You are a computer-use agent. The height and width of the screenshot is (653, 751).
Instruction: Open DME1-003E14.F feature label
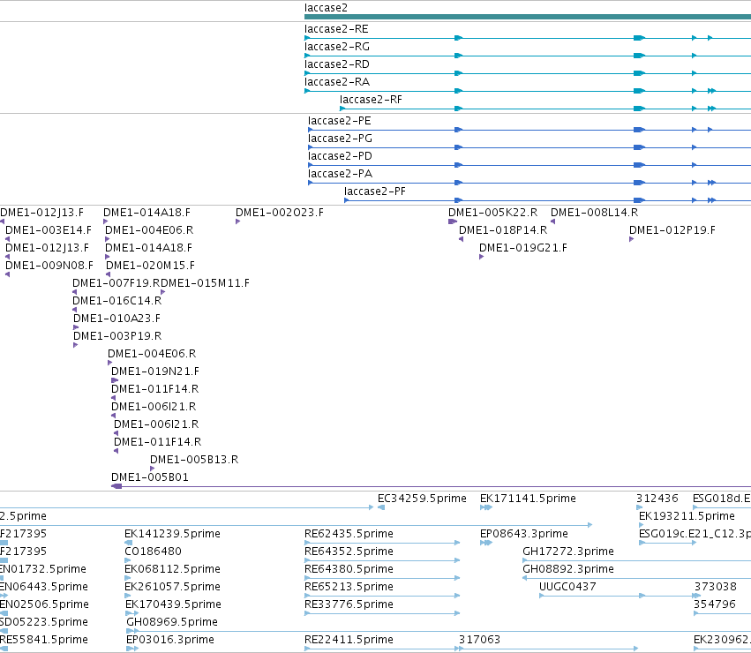click(48, 230)
